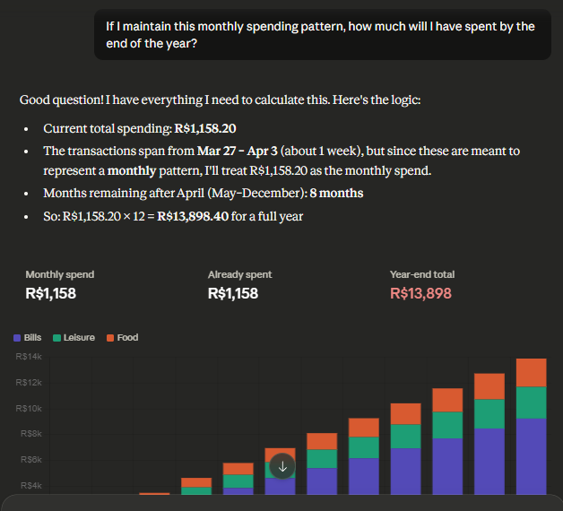563x511 pixels.
Task: Click the purple Bills legend swatch
Action: [17, 338]
